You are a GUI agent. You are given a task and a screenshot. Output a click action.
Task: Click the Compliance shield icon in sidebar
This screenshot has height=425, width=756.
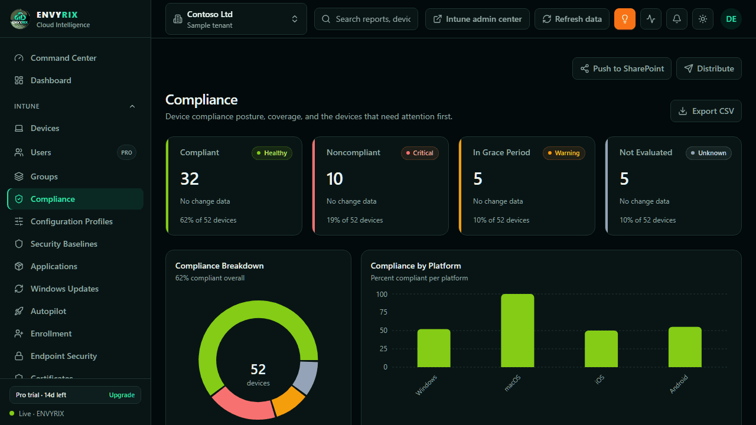coord(19,199)
